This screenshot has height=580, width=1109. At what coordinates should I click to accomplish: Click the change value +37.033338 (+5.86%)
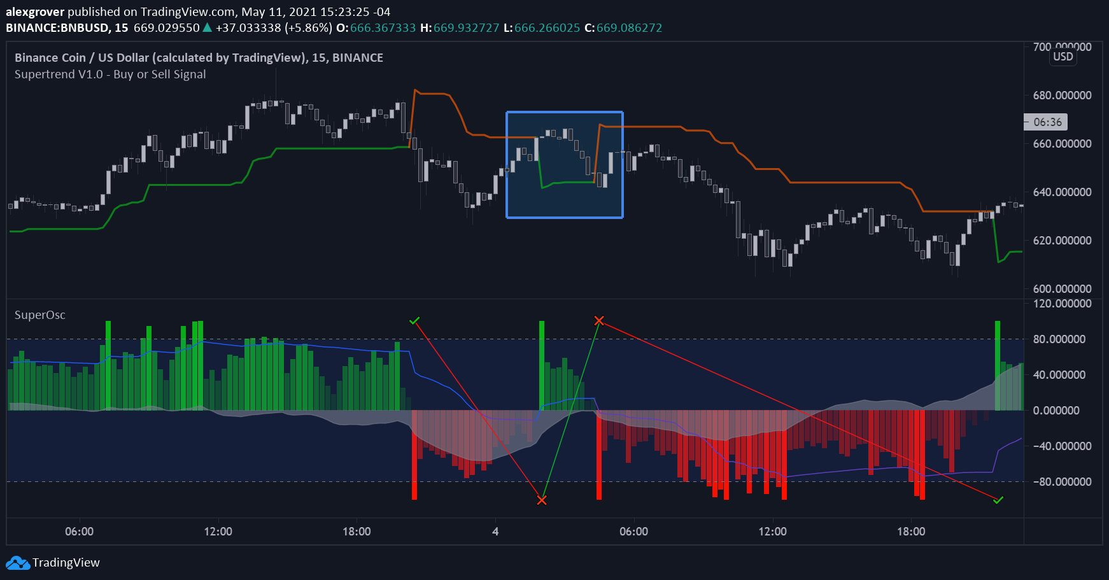[x=274, y=27]
